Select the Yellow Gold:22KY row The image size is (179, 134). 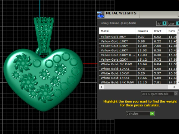point(138,60)
